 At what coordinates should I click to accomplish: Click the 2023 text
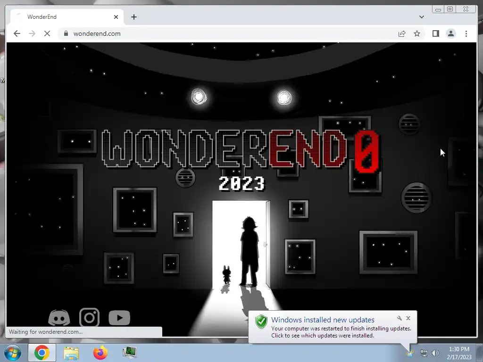click(x=241, y=184)
